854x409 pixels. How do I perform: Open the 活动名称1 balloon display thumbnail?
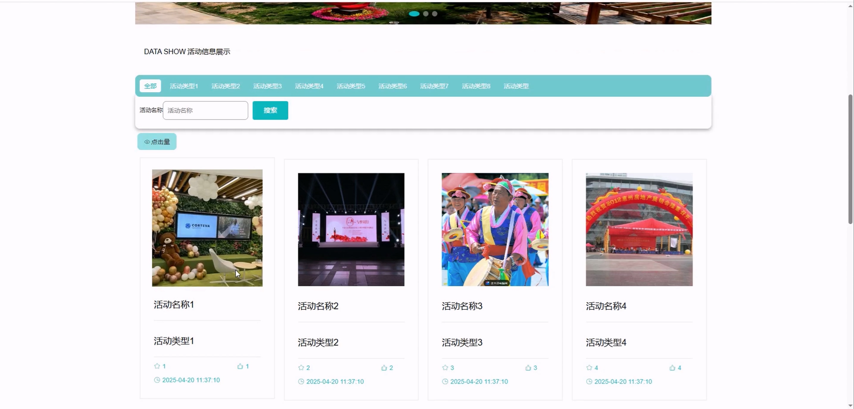(207, 228)
